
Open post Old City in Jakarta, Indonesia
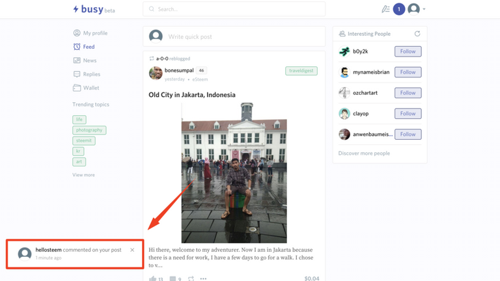point(192,94)
